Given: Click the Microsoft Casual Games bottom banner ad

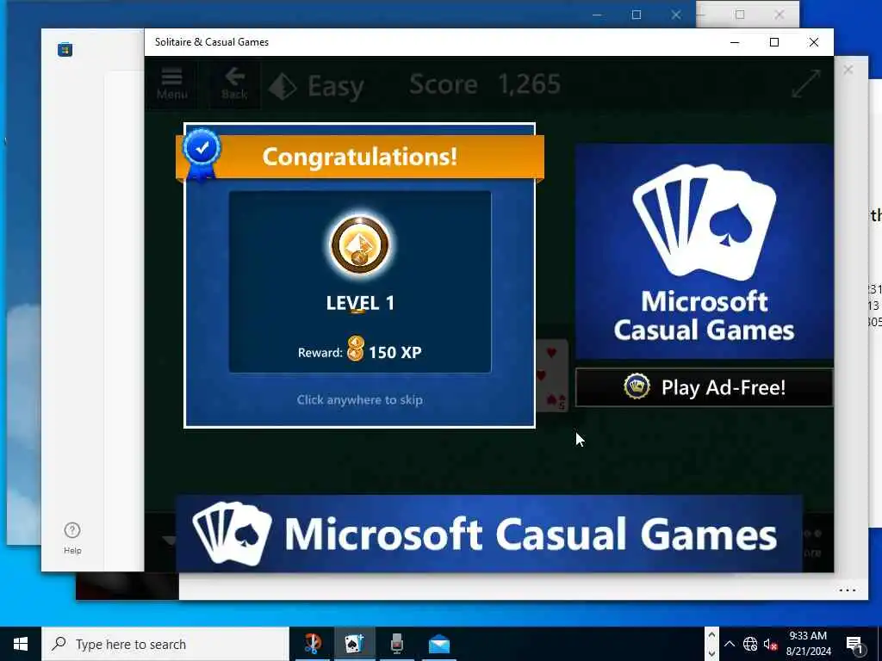Looking at the screenshot, I should (489, 534).
